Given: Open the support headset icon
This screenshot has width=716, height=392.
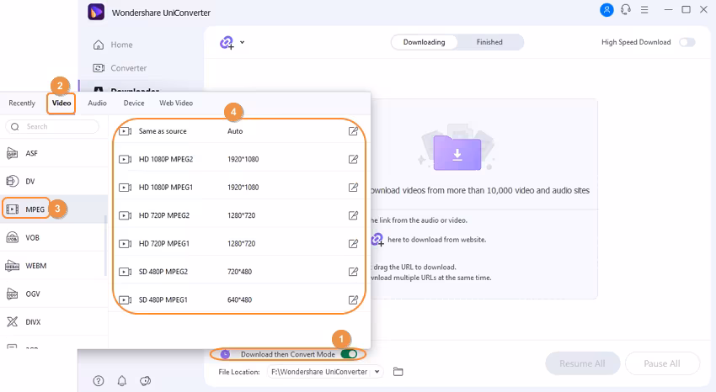Looking at the screenshot, I should click(x=626, y=9).
